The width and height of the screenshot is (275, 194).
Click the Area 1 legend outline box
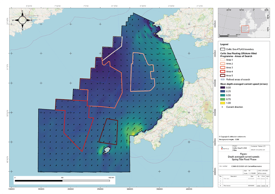[223, 60]
